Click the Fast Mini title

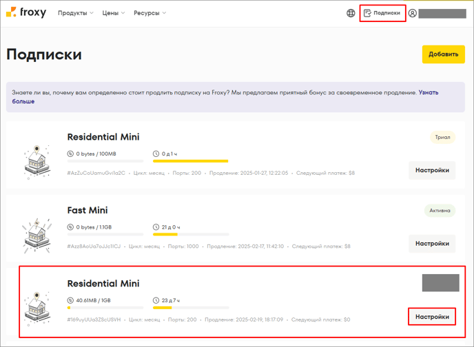point(87,210)
